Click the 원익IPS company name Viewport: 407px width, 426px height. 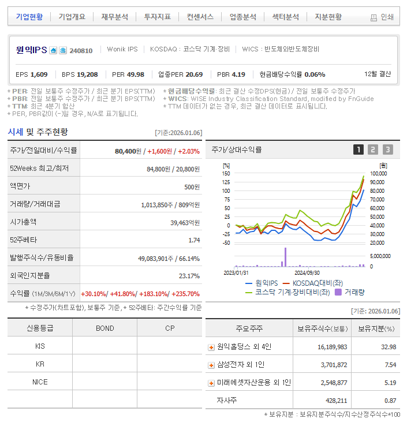tap(32, 50)
